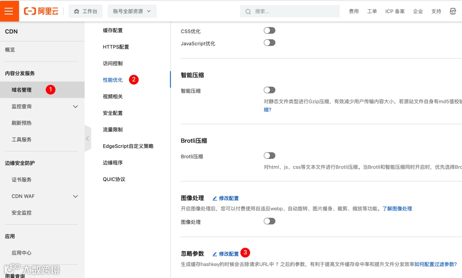Open the 缩? help link under 智能压缩
The width and height of the screenshot is (462, 278).
click(x=267, y=110)
